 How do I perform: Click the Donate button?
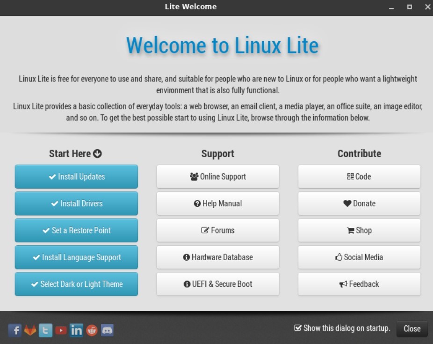(x=359, y=204)
